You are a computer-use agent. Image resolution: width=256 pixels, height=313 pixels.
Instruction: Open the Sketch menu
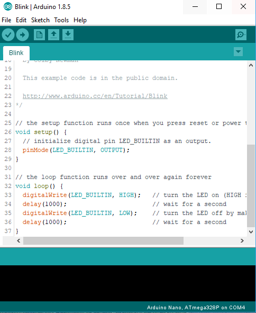40,20
